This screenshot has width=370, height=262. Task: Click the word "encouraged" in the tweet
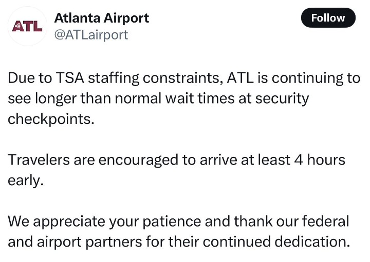137,159
